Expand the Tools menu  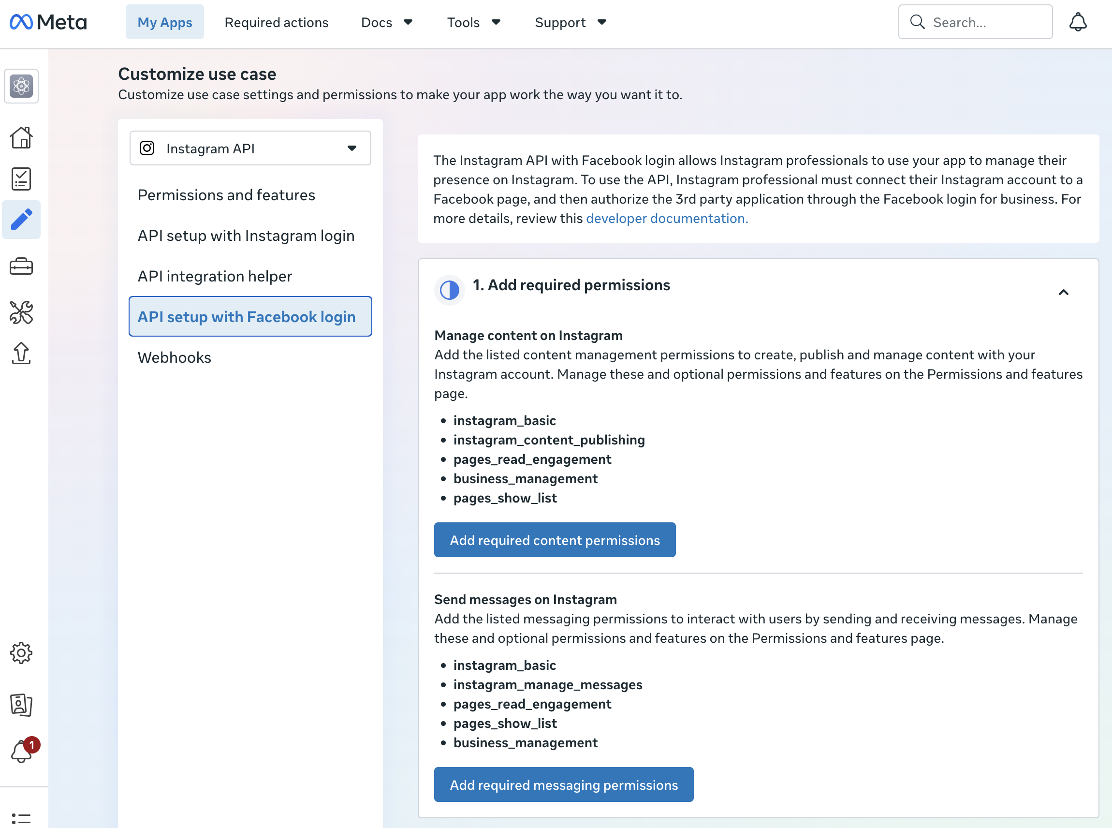pos(474,22)
